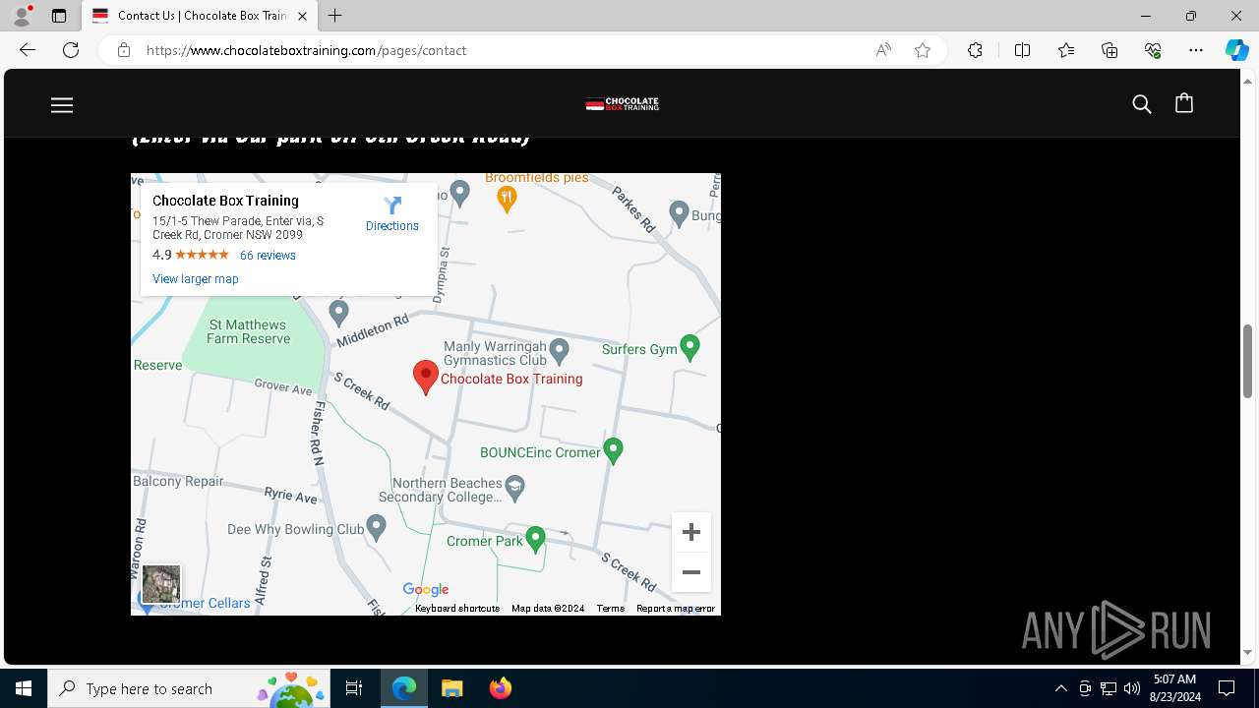Add page to favorites star icon

(923, 50)
